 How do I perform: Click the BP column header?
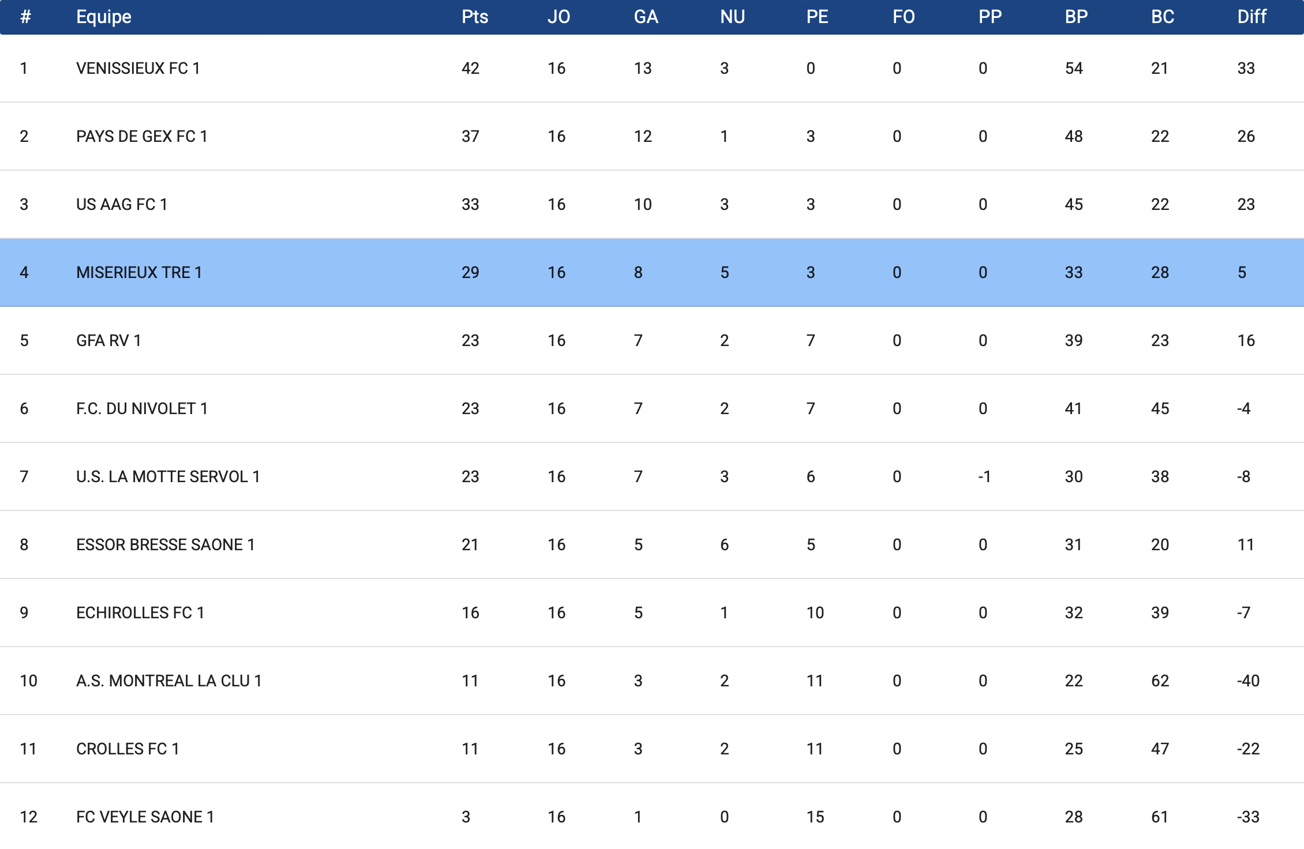tap(1076, 17)
